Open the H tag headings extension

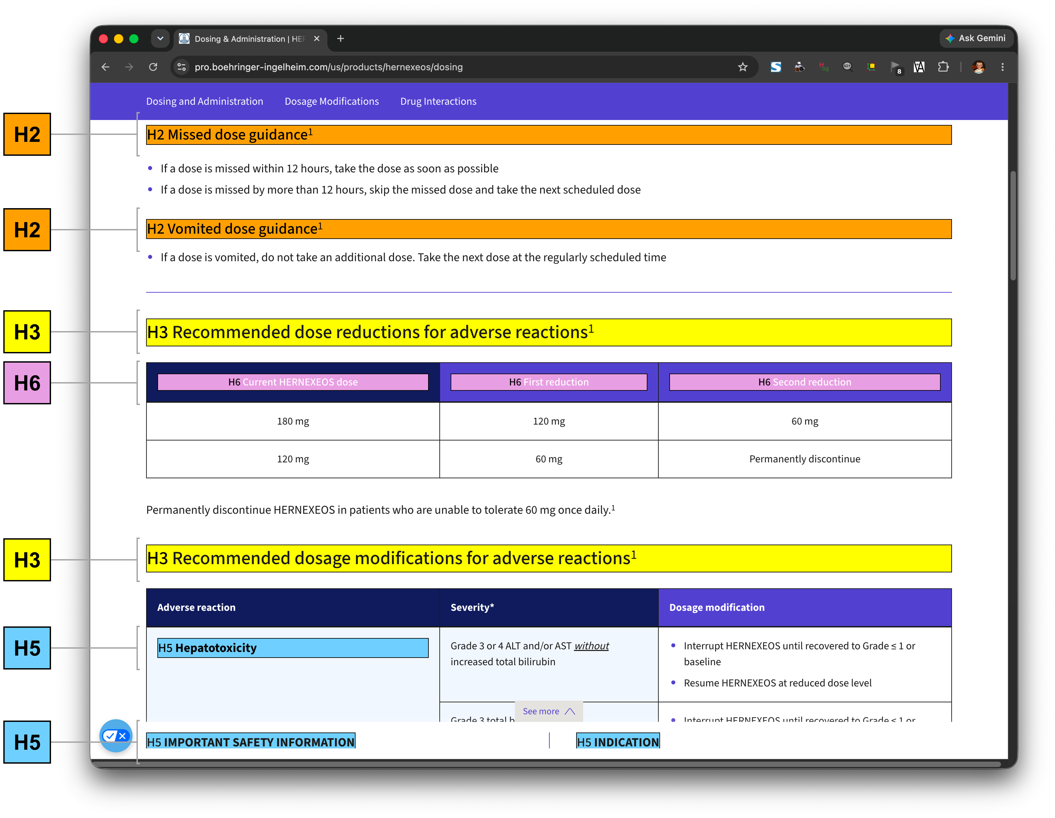pos(824,67)
